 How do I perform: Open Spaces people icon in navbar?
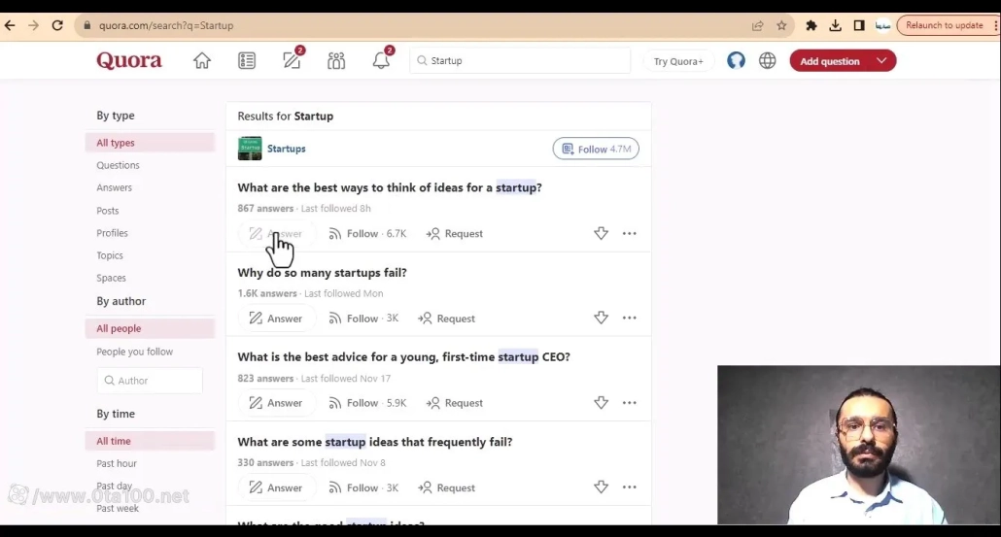[336, 61]
